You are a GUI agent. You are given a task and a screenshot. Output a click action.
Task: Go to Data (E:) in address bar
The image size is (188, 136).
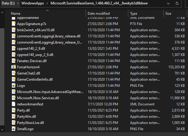pos(8,3)
